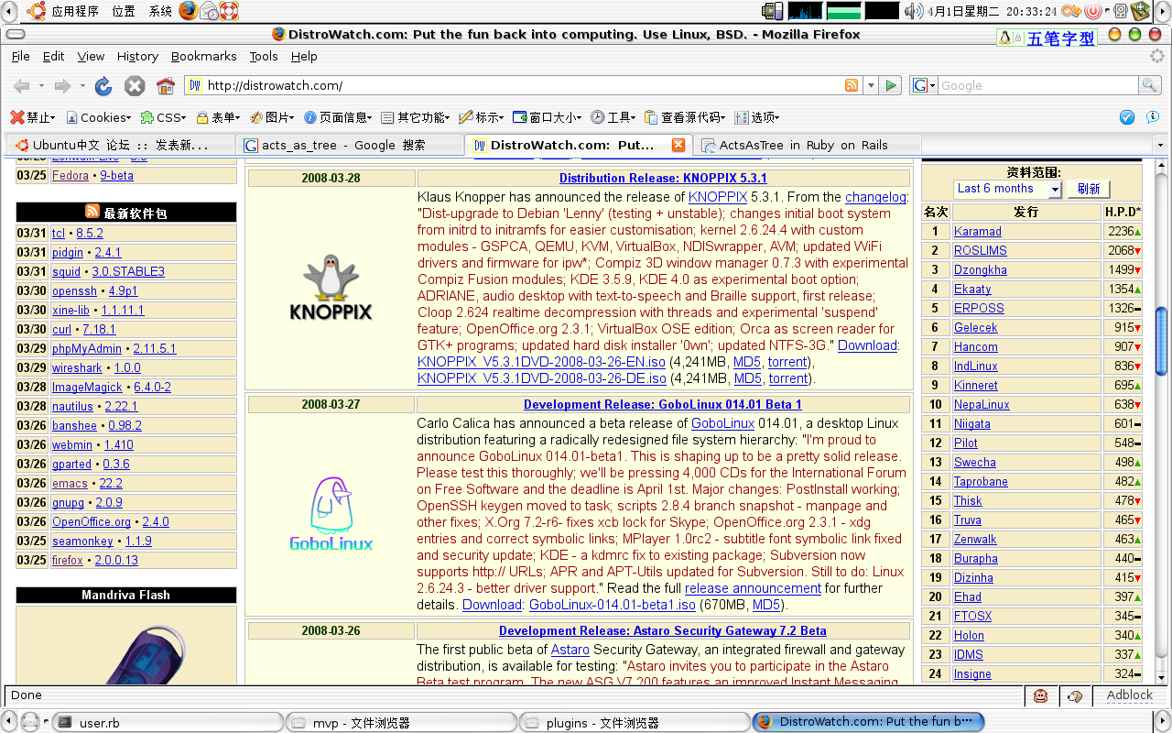This screenshot has width=1172, height=733.
Task: Open the tab list dropdown arrow
Action: (x=1160, y=145)
